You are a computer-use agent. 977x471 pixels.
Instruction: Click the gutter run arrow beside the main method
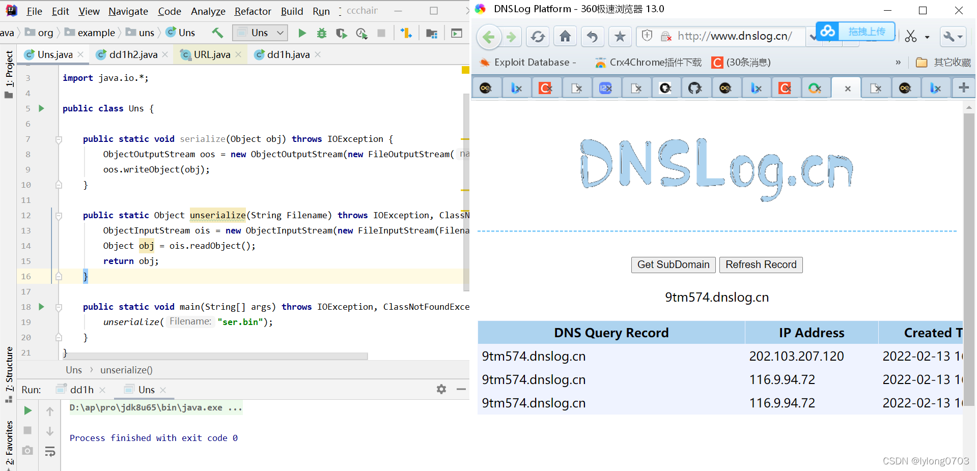(42, 307)
